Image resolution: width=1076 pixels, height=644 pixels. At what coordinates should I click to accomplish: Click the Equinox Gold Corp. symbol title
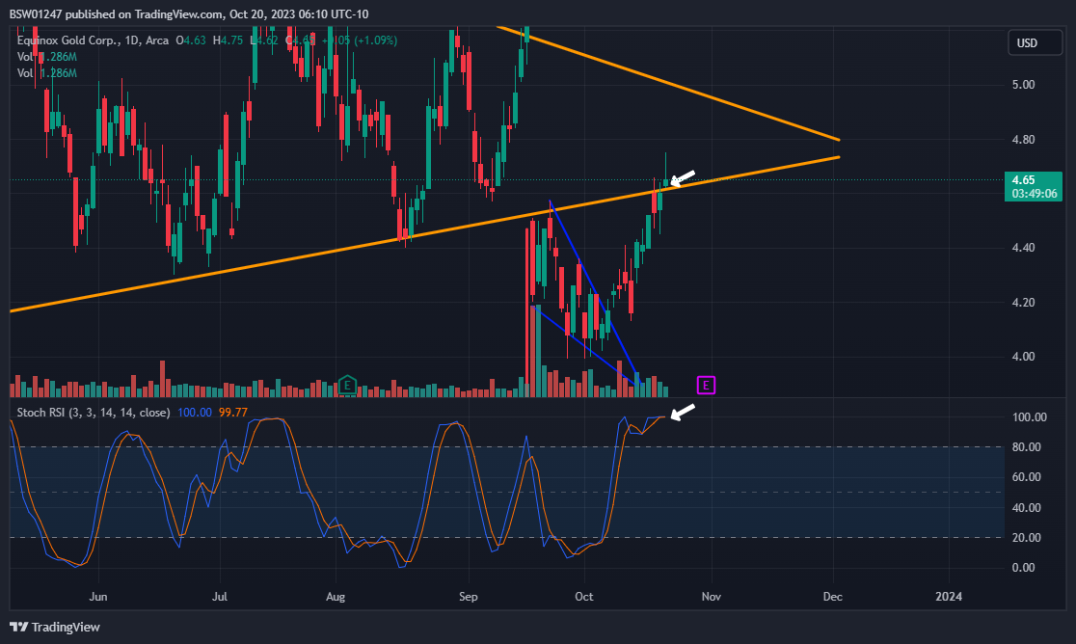pos(67,40)
